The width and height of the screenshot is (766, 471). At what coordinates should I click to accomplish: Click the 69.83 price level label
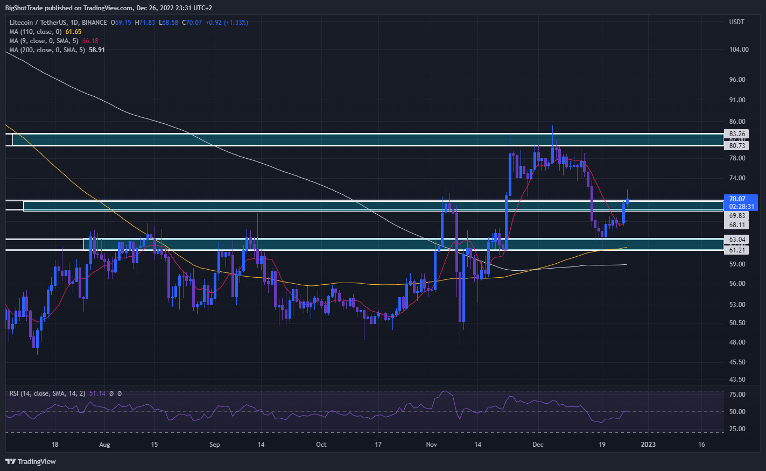point(737,216)
